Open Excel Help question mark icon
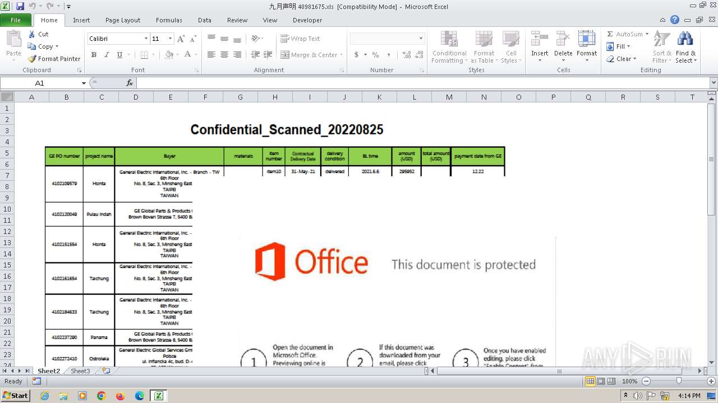Image resolution: width=718 pixels, height=403 pixels. [675, 20]
